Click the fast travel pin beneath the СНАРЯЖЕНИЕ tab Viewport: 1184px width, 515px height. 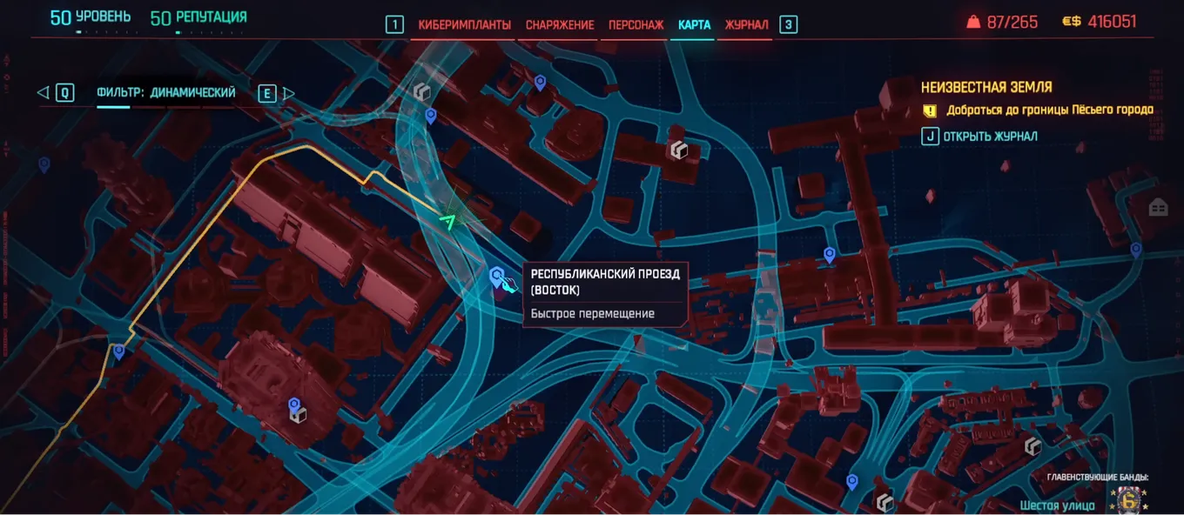coord(540,83)
